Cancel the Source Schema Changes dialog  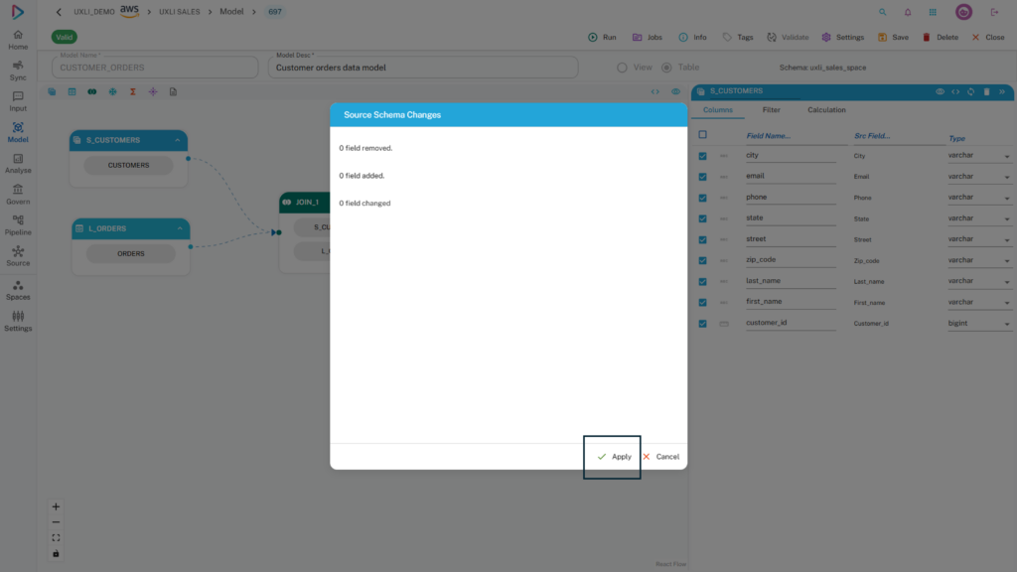coord(660,457)
